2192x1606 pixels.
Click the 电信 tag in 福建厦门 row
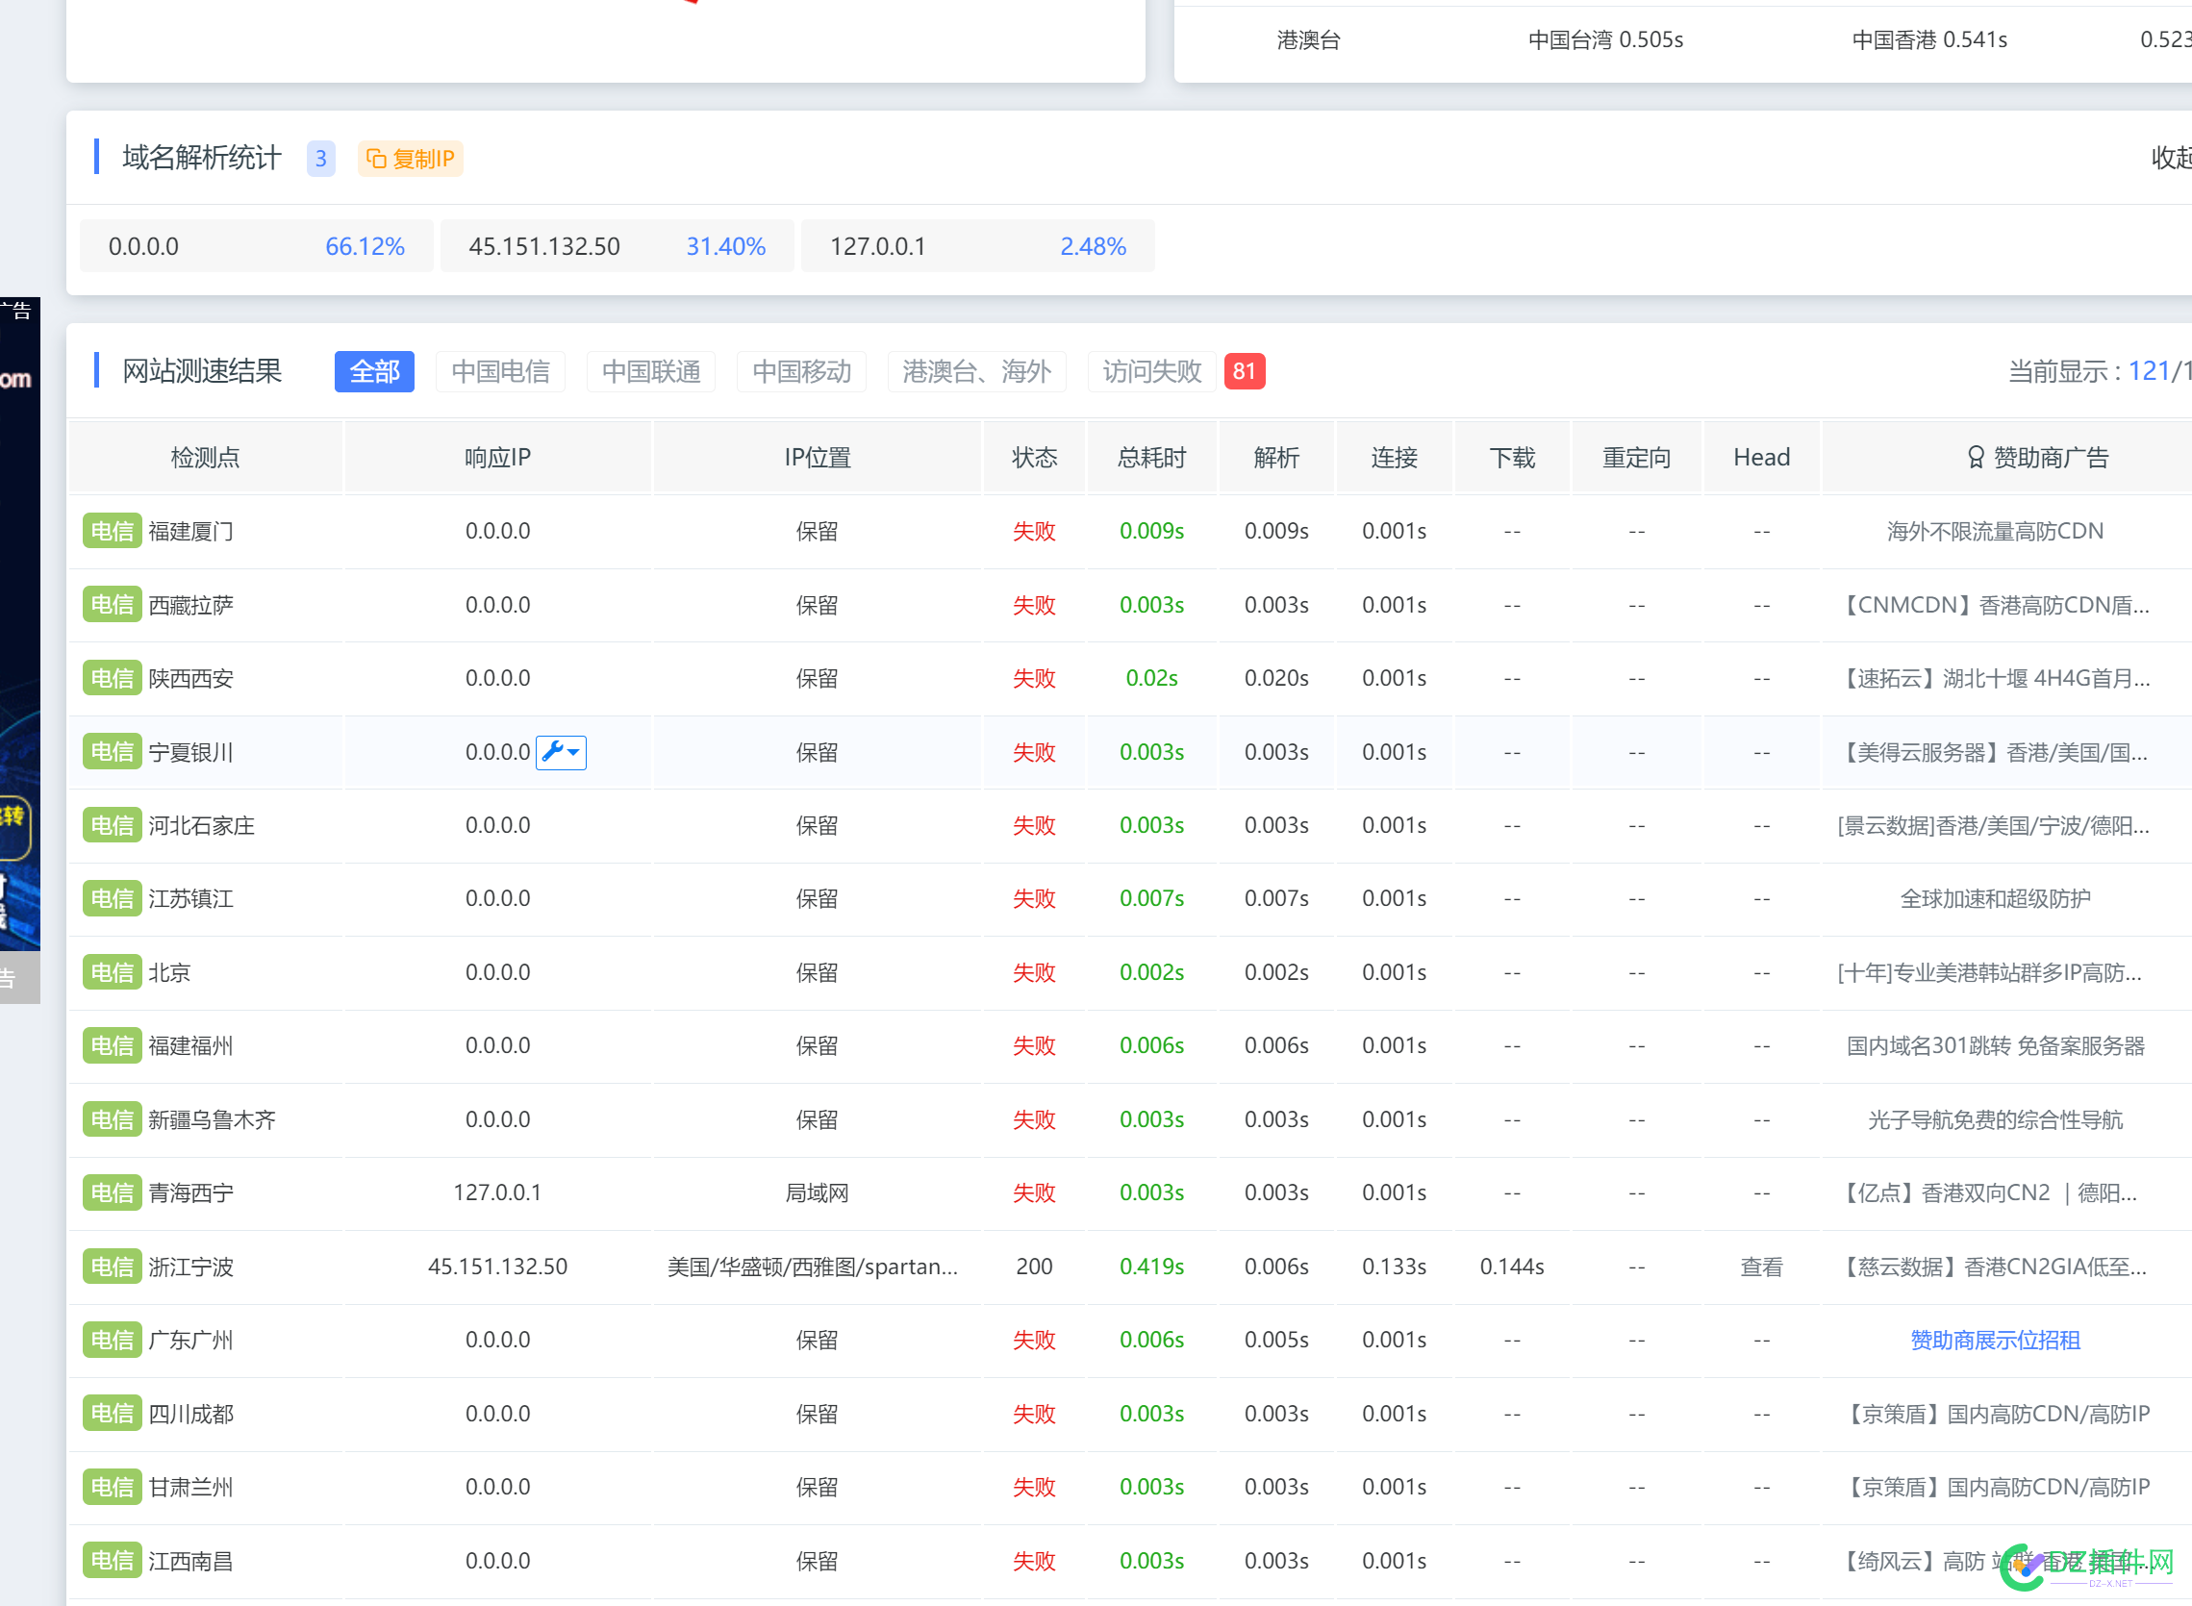[x=112, y=532]
